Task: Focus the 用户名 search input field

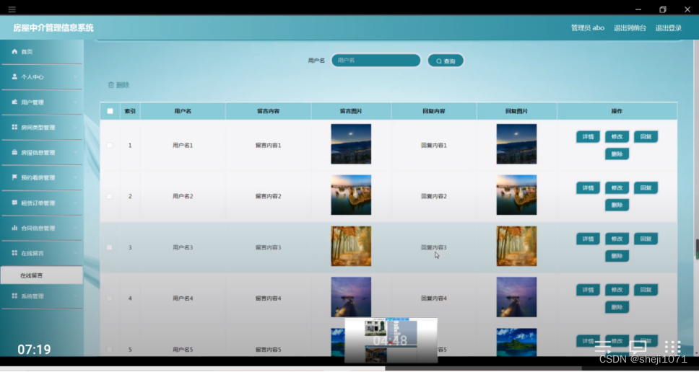Action: [x=375, y=61]
